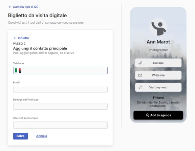Image resolution: width=195 pixels, height=151 pixels.
Task: Tap the Visit my web preview button
Action: point(158,87)
